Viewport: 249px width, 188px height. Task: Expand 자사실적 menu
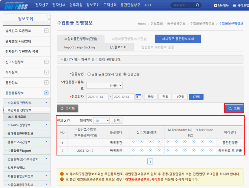[46, 72]
